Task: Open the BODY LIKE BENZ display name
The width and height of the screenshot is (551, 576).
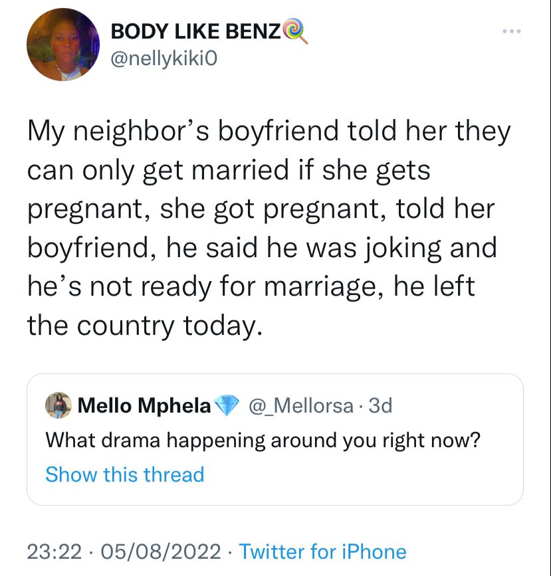Action: (x=195, y=31)
